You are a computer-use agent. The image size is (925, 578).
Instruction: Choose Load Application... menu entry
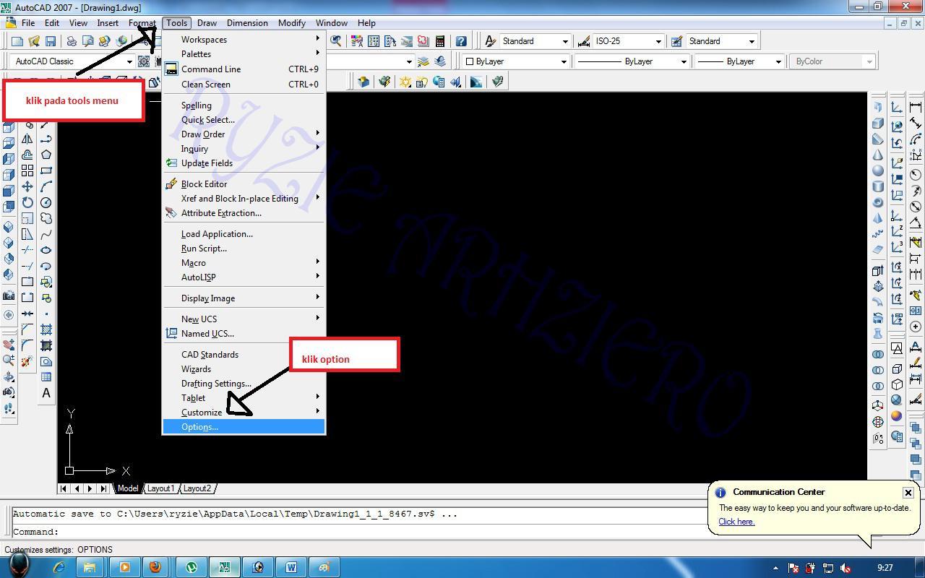(244, 234)
